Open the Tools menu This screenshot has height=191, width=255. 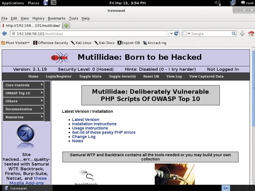point(73,18)
